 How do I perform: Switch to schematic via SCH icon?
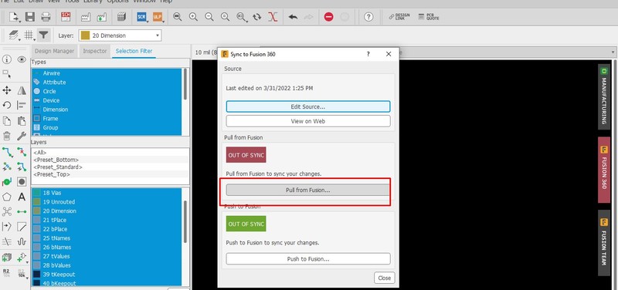(66, 17)
